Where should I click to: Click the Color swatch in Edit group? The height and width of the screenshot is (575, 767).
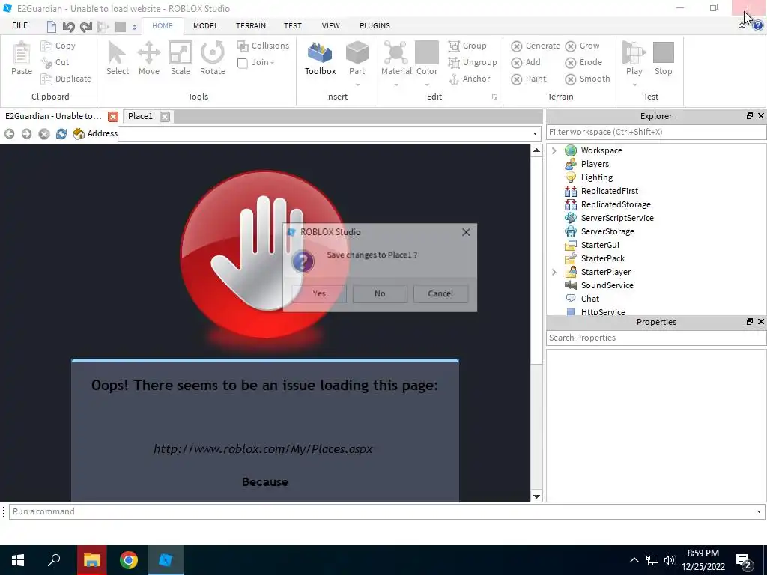point(426,53)
